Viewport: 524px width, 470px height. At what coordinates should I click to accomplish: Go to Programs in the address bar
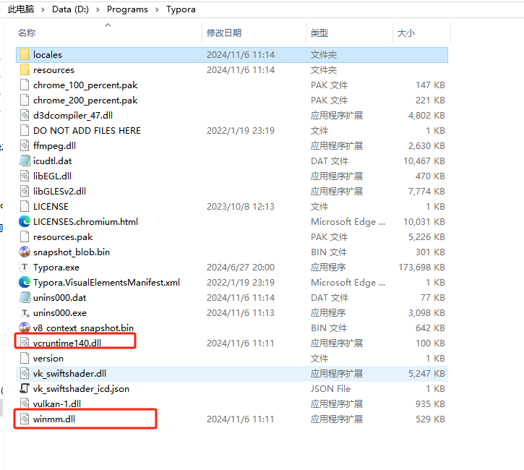click(127, 9)
